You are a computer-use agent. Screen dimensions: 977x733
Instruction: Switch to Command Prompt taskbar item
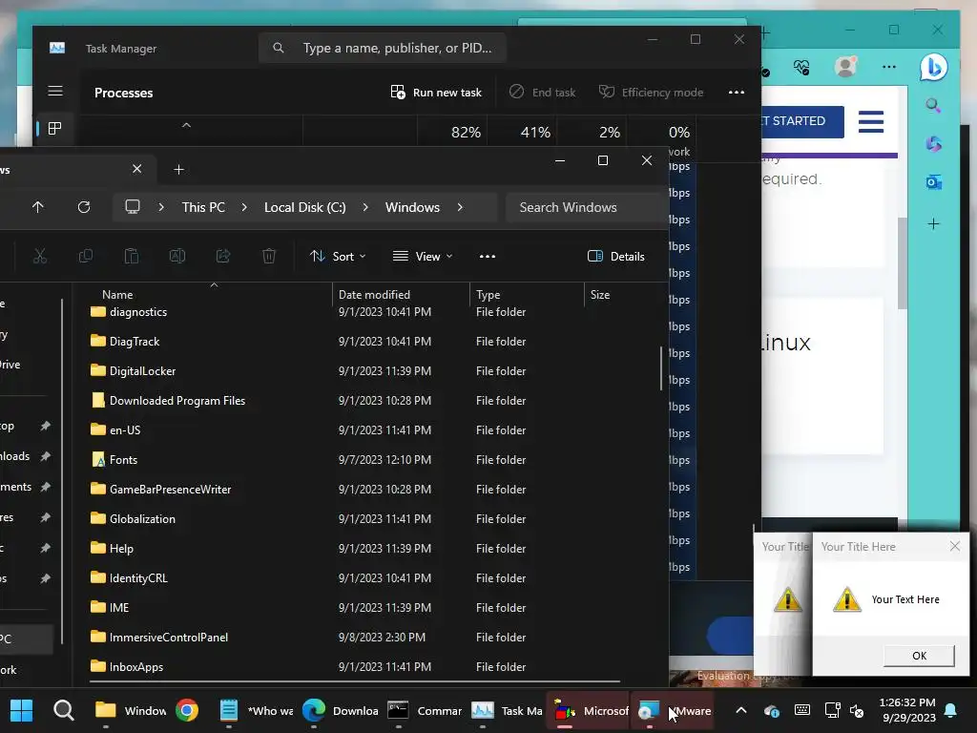click(x=424, y=710)
